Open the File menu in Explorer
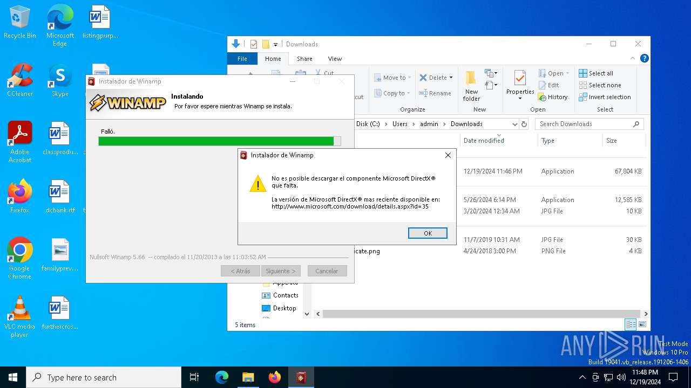This screenshot has width=691, height=388. click(x=242, y=59)
